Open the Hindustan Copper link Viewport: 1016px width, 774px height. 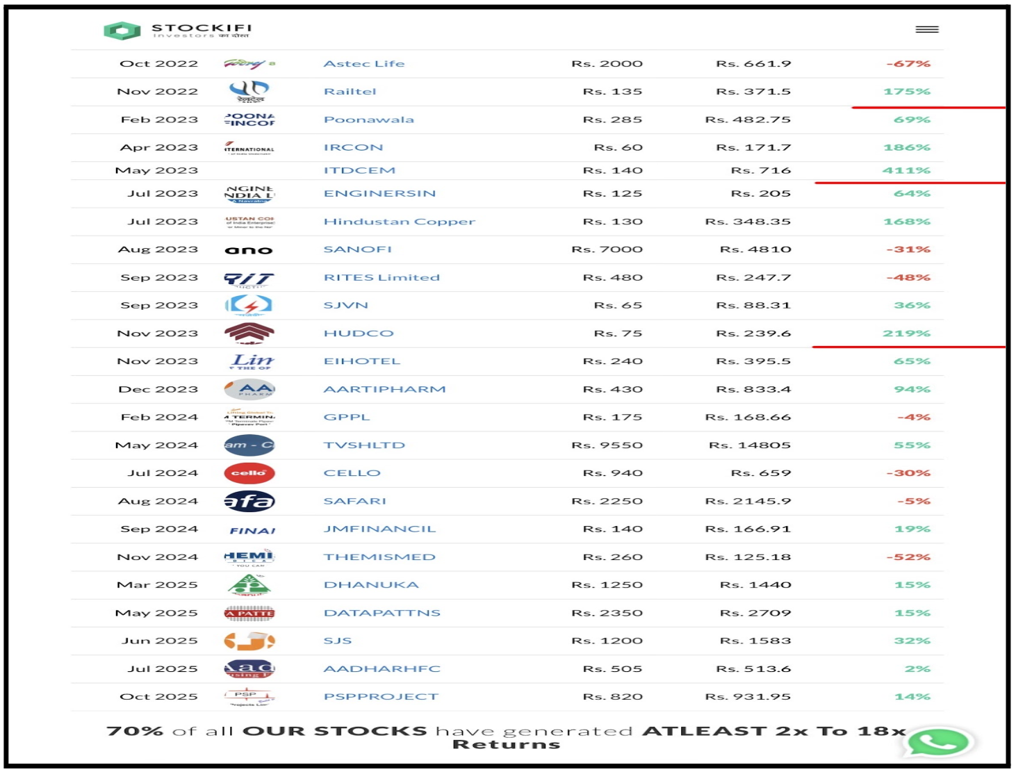click(400, 222)
